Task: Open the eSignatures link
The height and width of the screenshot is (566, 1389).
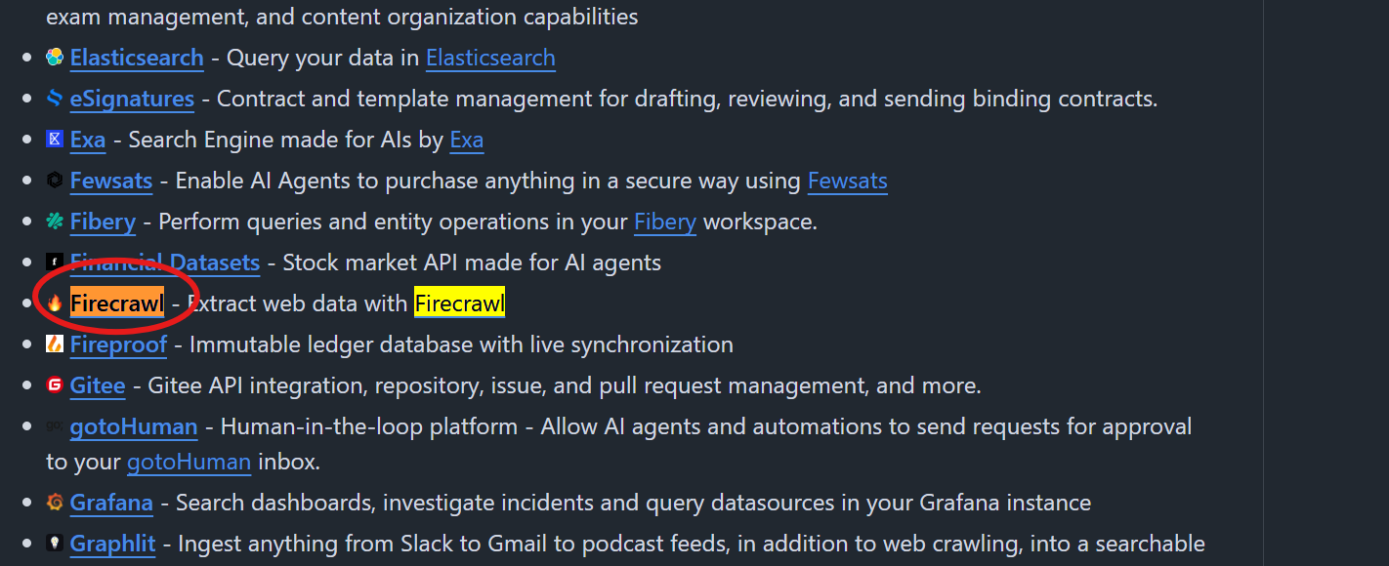Action: point(132,99)
